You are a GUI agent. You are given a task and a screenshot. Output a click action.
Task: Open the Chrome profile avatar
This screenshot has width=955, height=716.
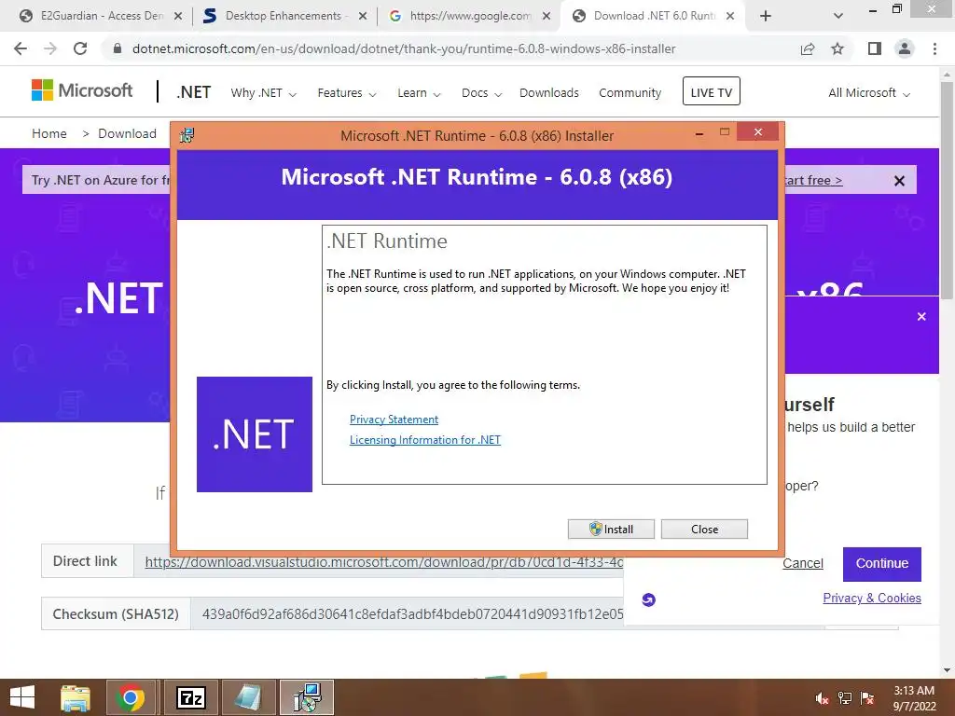pos(905,48)
